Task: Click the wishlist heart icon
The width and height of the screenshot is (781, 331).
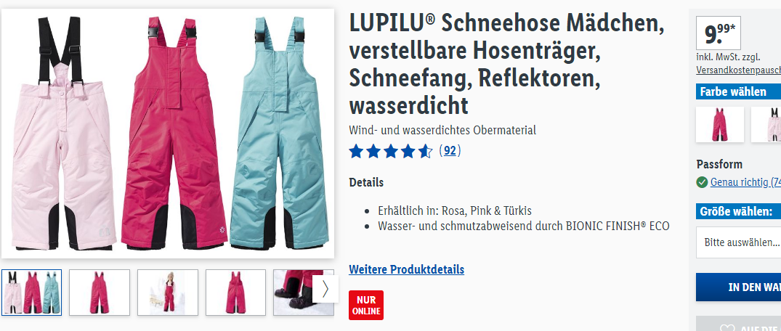Action: tap(728, 329)
